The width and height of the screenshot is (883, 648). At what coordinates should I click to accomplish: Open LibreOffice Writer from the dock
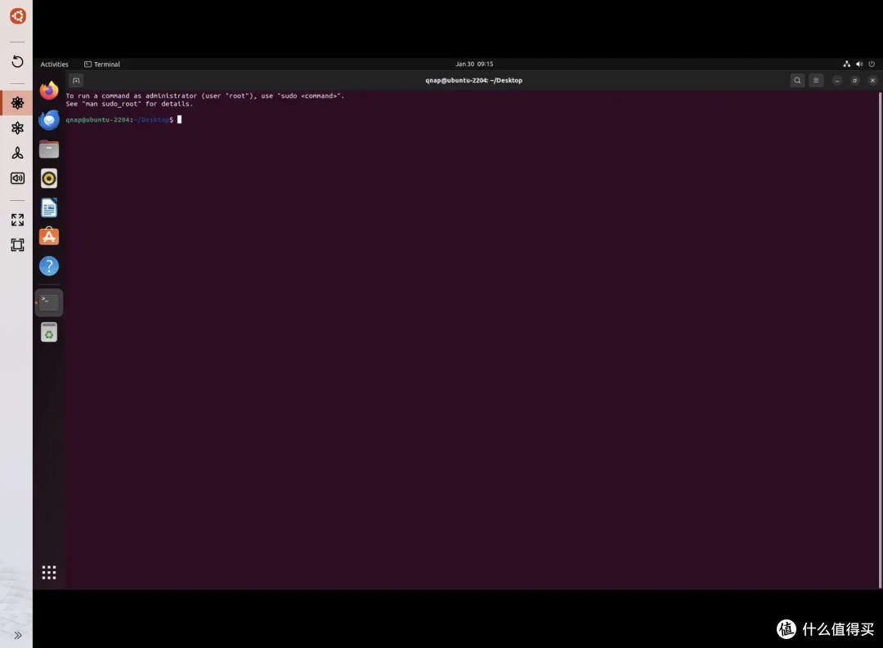click(x=48, y=207)
